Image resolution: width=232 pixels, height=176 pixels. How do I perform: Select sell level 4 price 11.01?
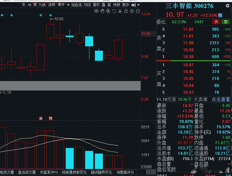(x=188, y=36)
